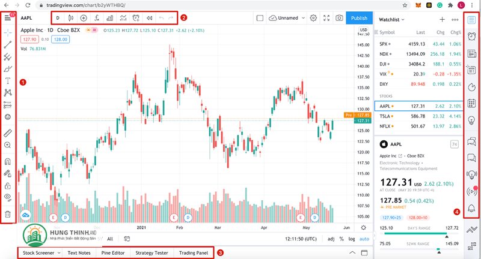The height and width of the screenshot is (259, 481).
Task: Select the Trend Line drawing tool
Action: (7, 44)
